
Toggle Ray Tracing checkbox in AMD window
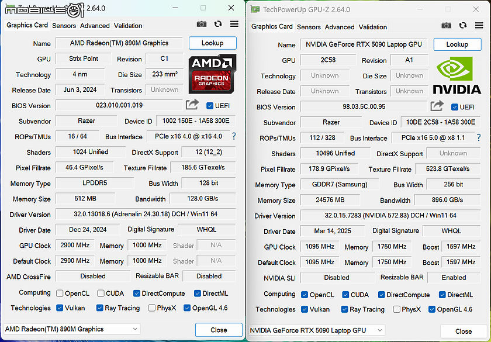tap(99, 308)
